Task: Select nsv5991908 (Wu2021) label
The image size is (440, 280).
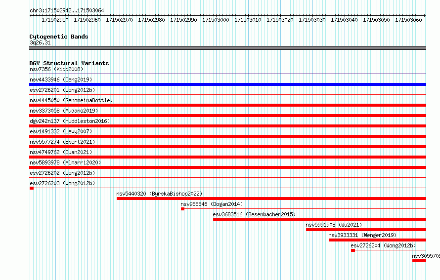Action: 334,225
